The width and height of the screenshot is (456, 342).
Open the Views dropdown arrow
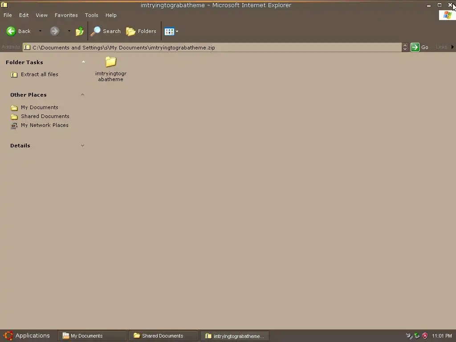click(x=177, y=32)
